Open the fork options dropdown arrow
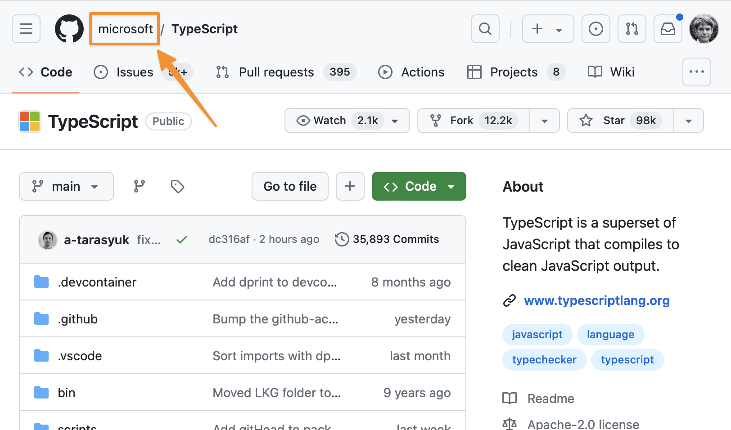The width and height of the screenshot is (731, 430). click(544, 121)
